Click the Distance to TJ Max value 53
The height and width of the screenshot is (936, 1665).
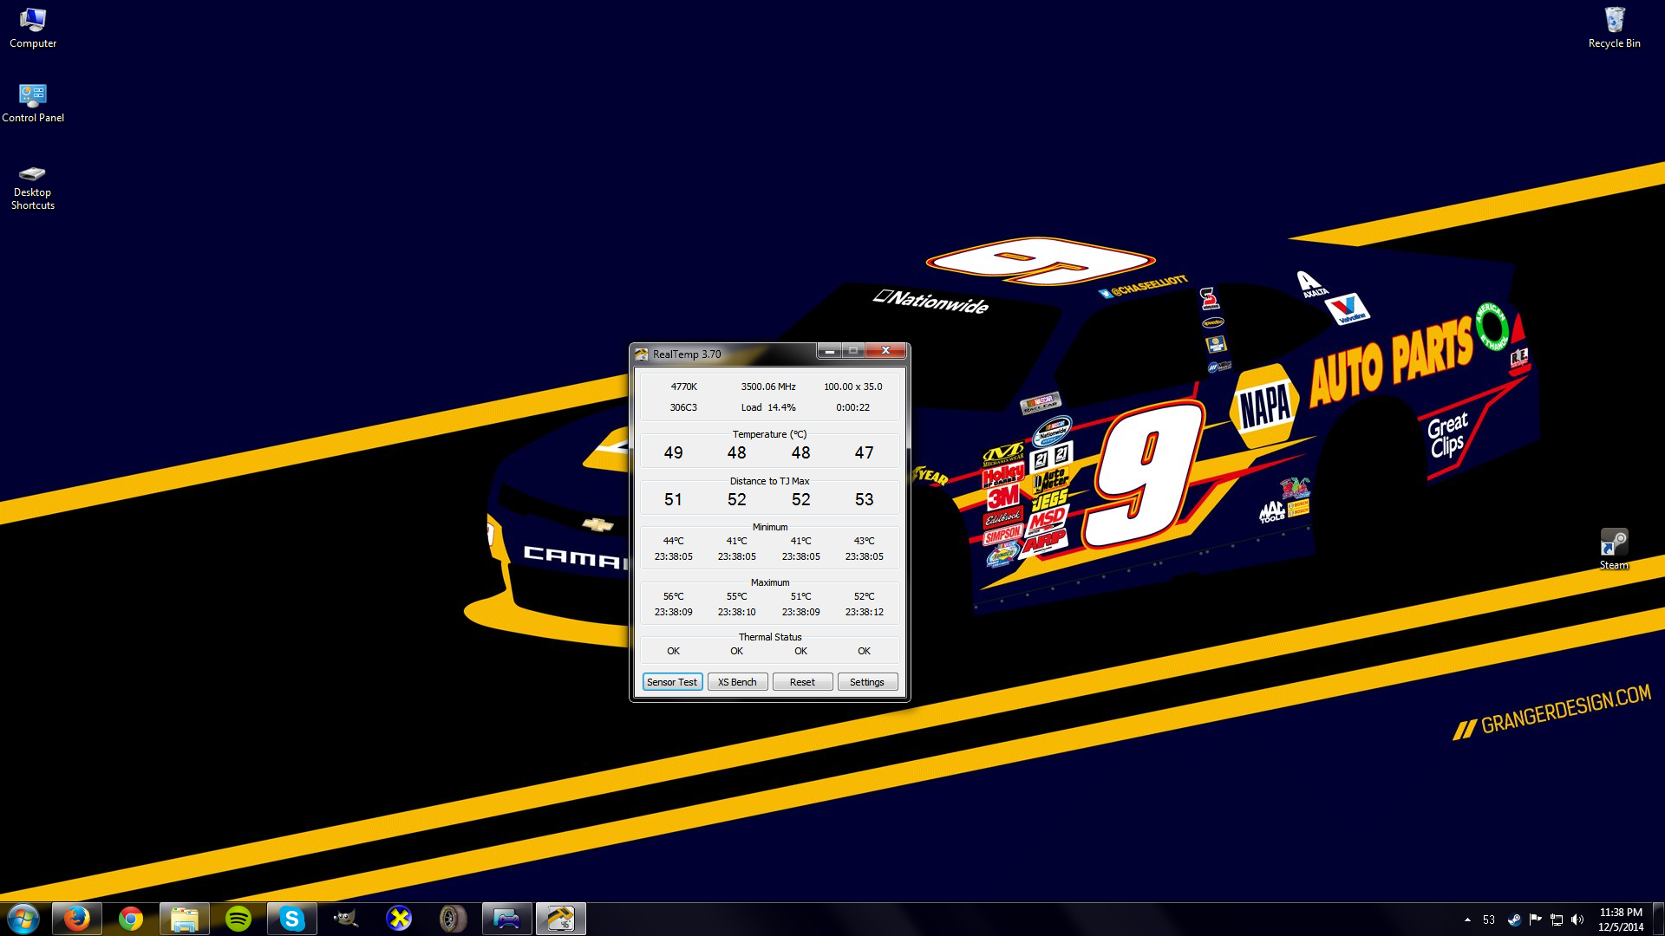864,499
